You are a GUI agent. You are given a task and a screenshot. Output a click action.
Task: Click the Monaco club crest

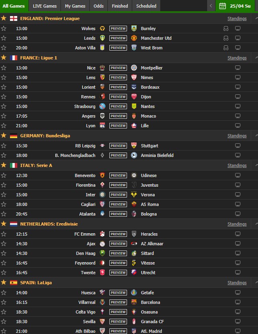[x=134, y=116]
